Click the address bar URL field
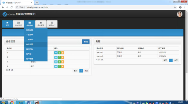This screenshot has height=104, width=188. coord(94,7)
